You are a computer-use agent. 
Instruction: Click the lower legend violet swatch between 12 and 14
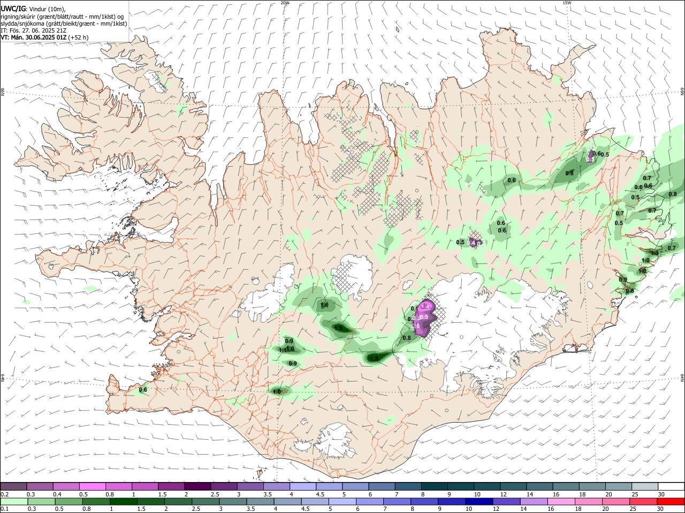coord(507,501)
